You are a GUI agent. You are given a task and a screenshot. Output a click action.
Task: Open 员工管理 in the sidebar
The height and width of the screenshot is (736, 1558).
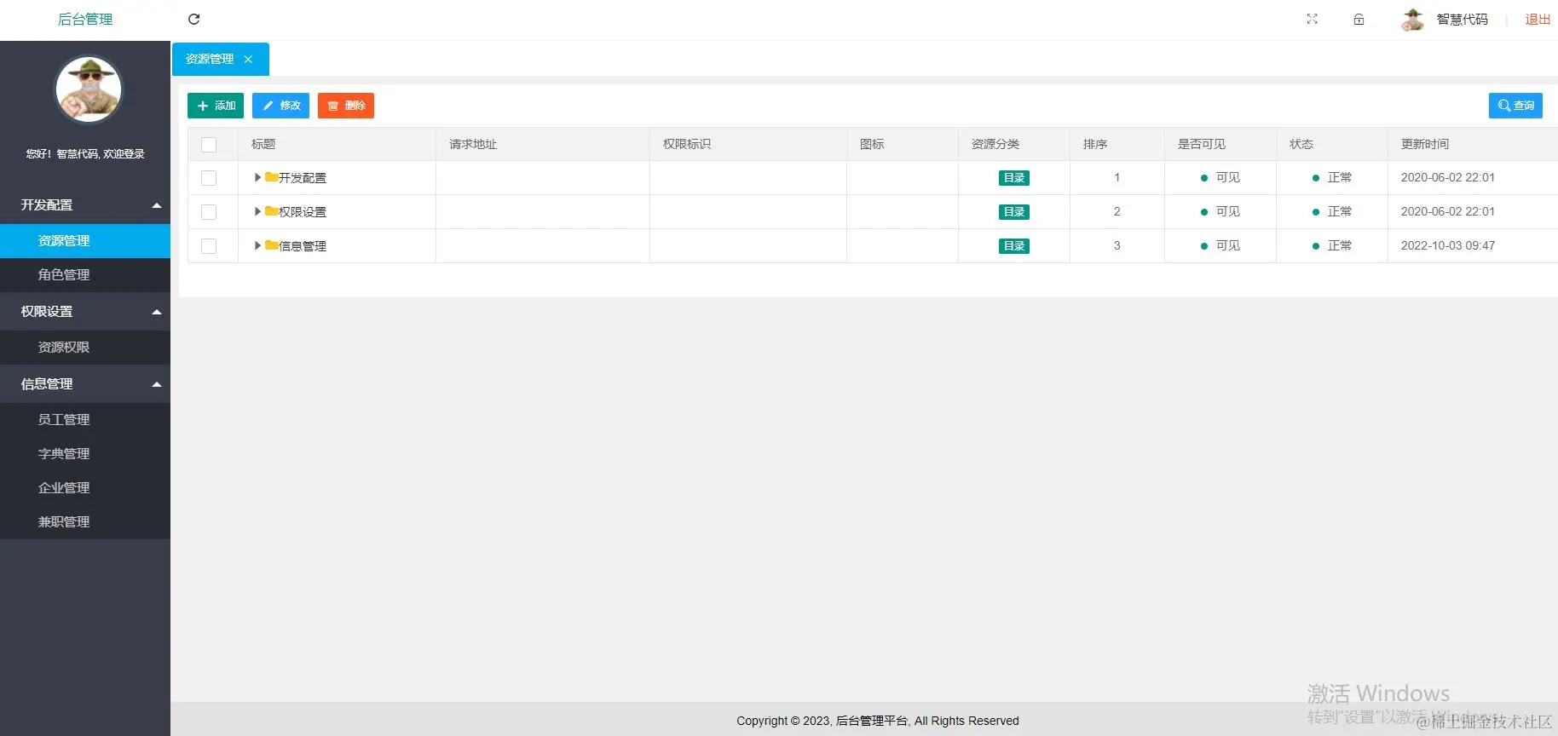coord(85,420)
